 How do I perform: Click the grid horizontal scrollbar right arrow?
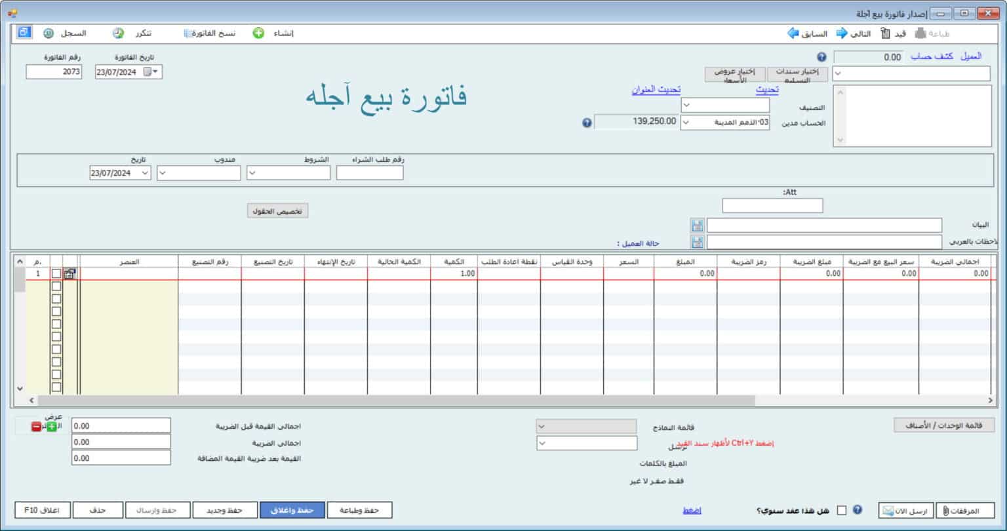[x=990, y=400]
